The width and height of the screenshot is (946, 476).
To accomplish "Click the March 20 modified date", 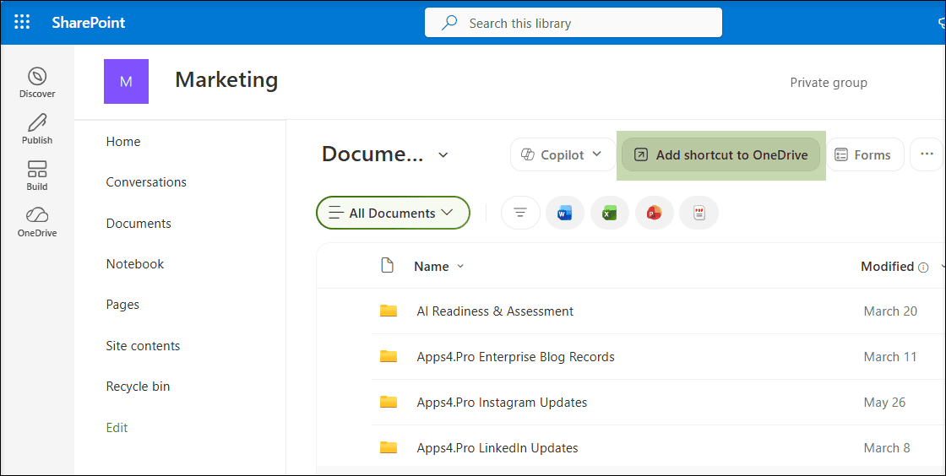I will (x=890, y=311).
